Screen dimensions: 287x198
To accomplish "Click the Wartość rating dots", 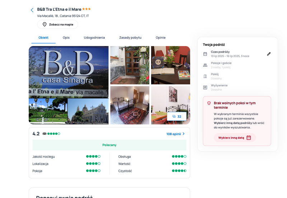I will (179, 164).
